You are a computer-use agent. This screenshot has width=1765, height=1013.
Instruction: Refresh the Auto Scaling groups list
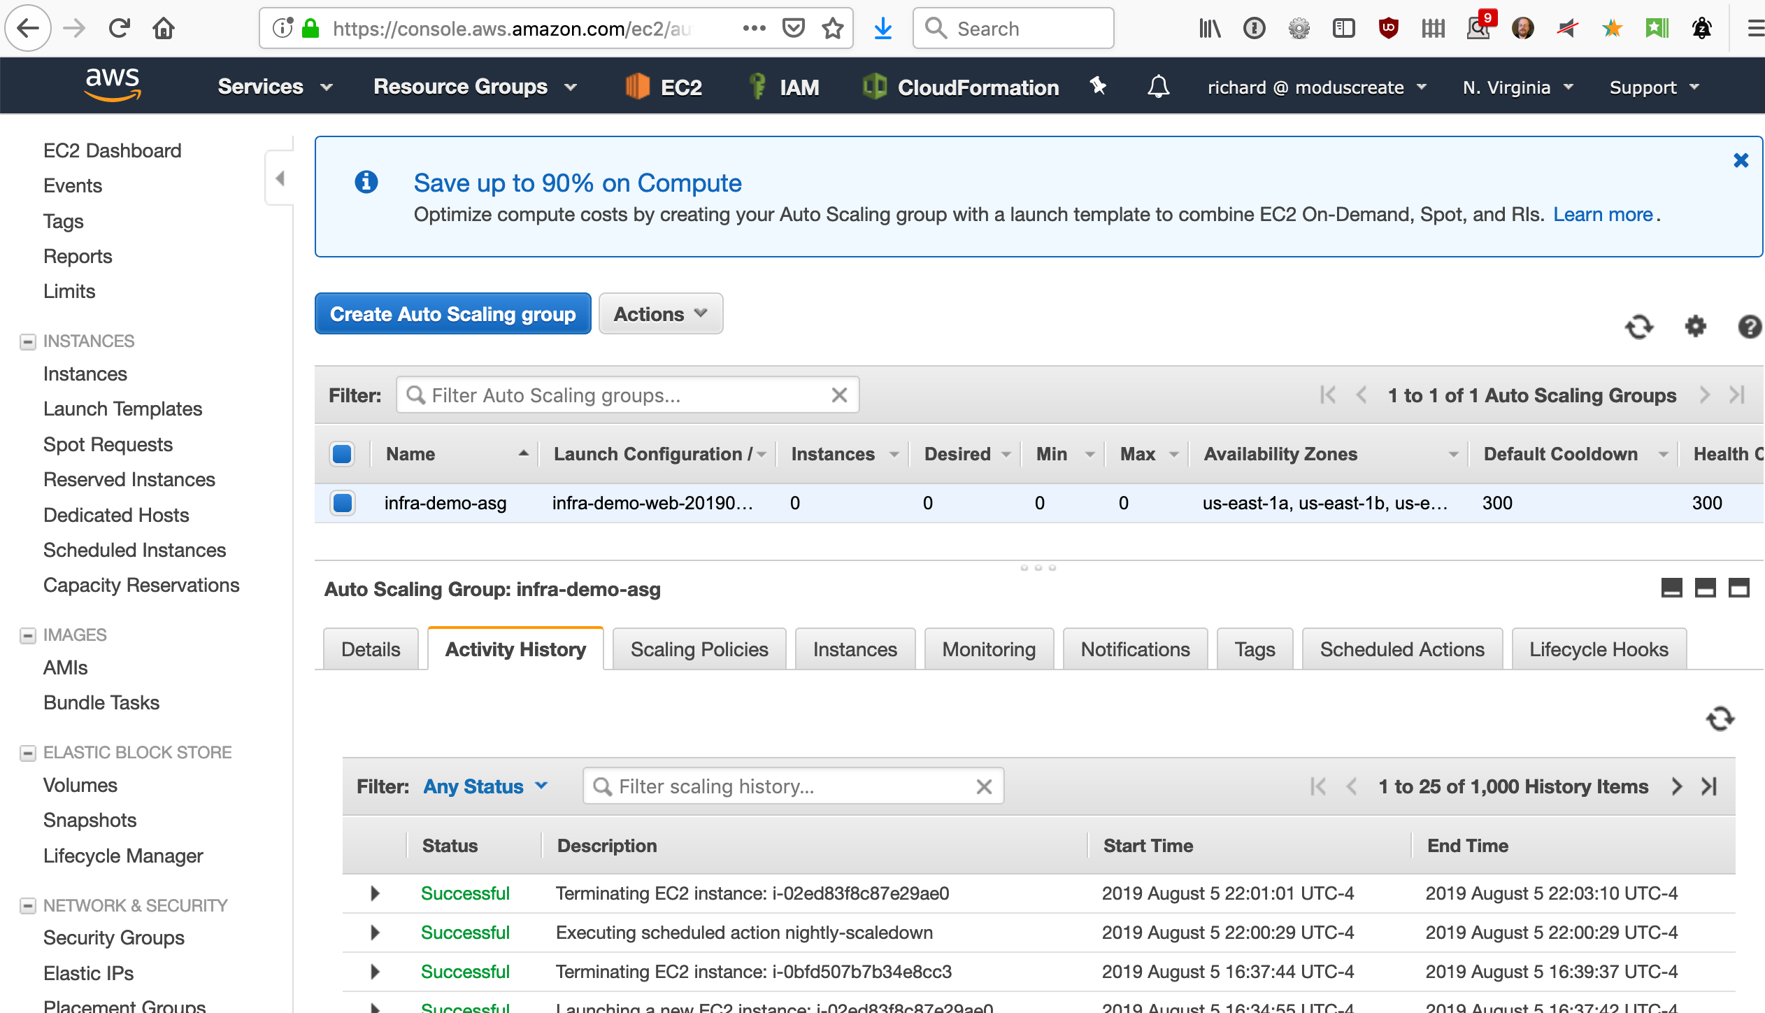tap(1638, 327)
